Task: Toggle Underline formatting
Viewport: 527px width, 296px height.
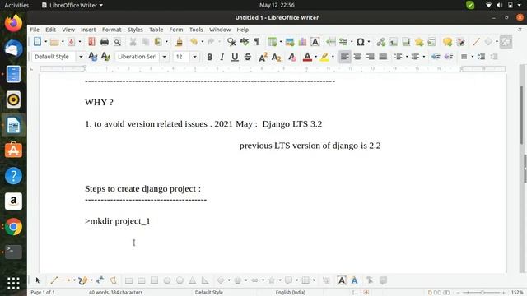Action: click(235, 57)
